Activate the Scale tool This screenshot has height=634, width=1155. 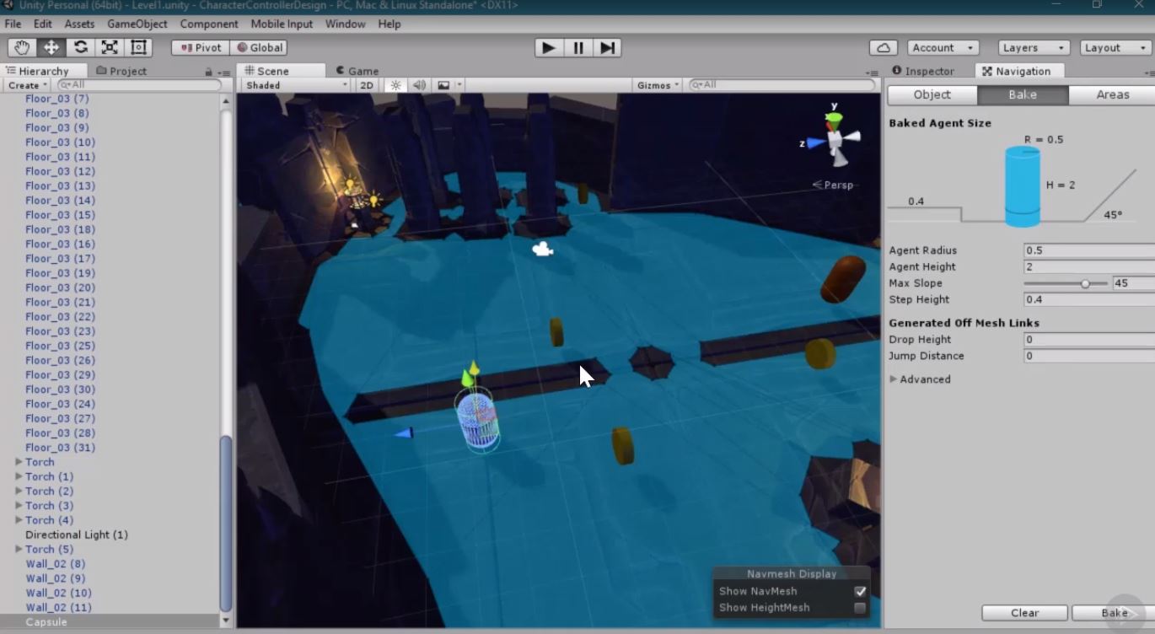[x=110, y=48]
